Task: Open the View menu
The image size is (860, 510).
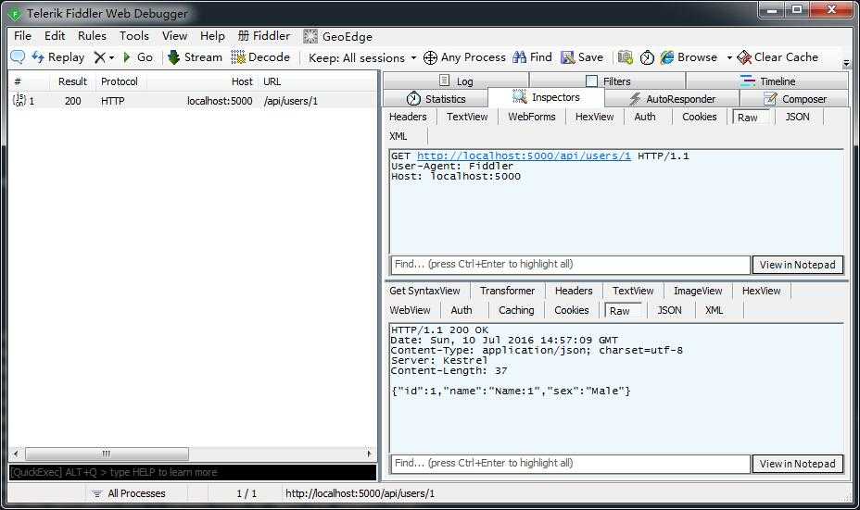Action: coord(175,35)
